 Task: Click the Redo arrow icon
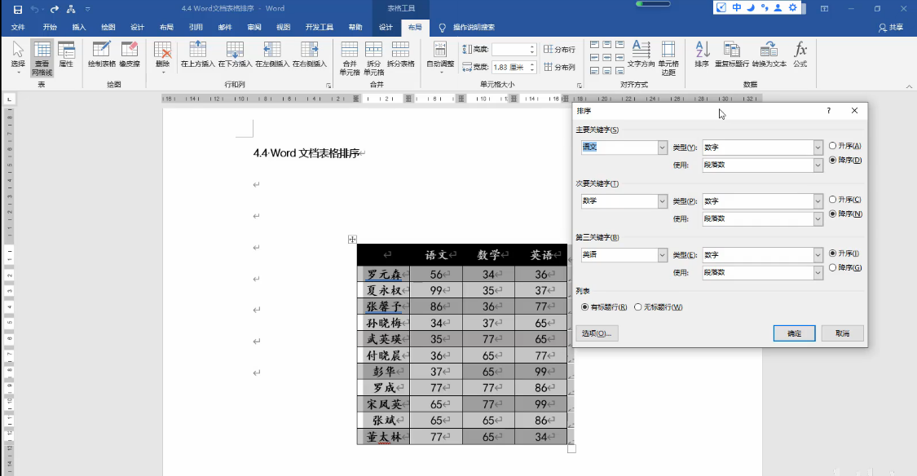point(55,9)
